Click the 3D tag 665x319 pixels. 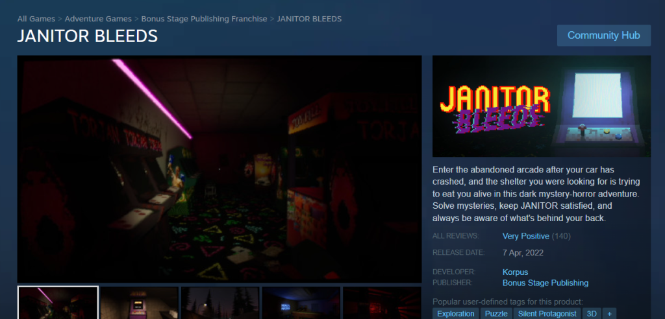coord(591,314)
